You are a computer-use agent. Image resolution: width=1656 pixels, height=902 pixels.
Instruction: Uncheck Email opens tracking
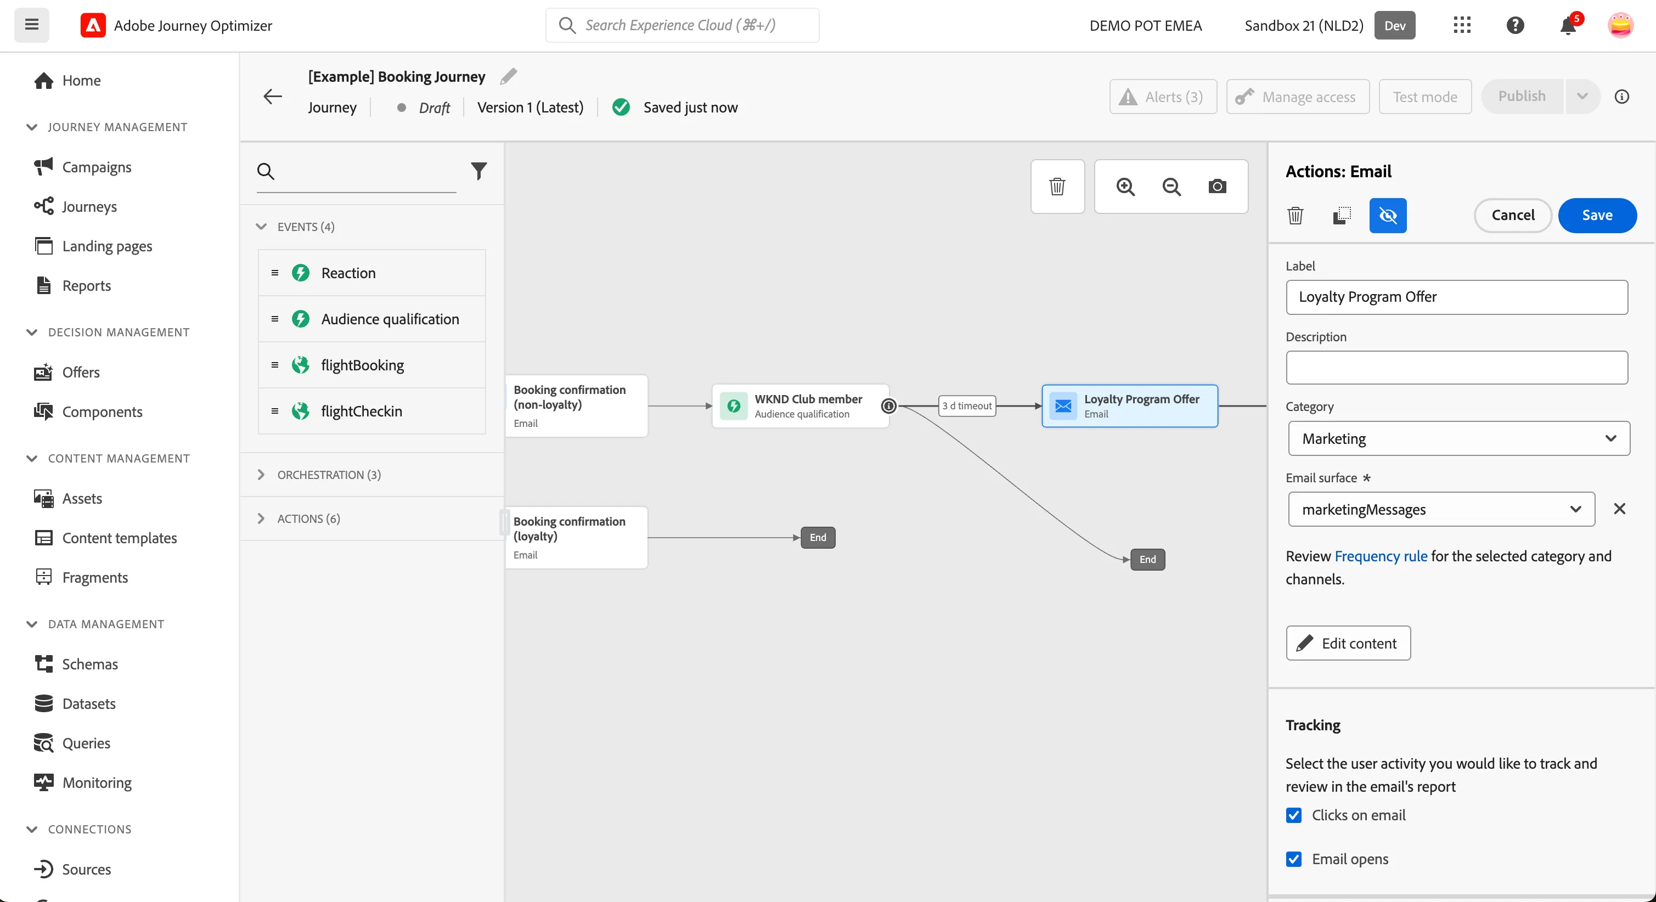(1293, 859)
